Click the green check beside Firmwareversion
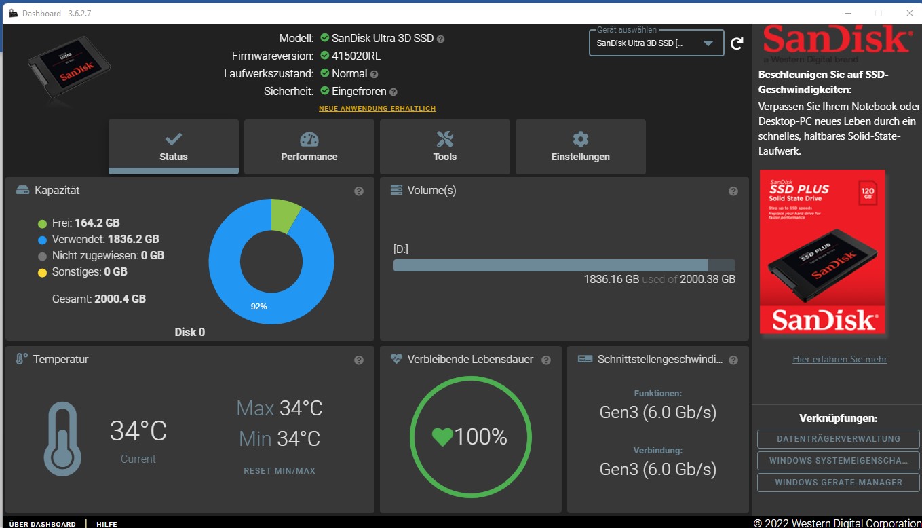The image size is (922, 528). click(325, 56)
